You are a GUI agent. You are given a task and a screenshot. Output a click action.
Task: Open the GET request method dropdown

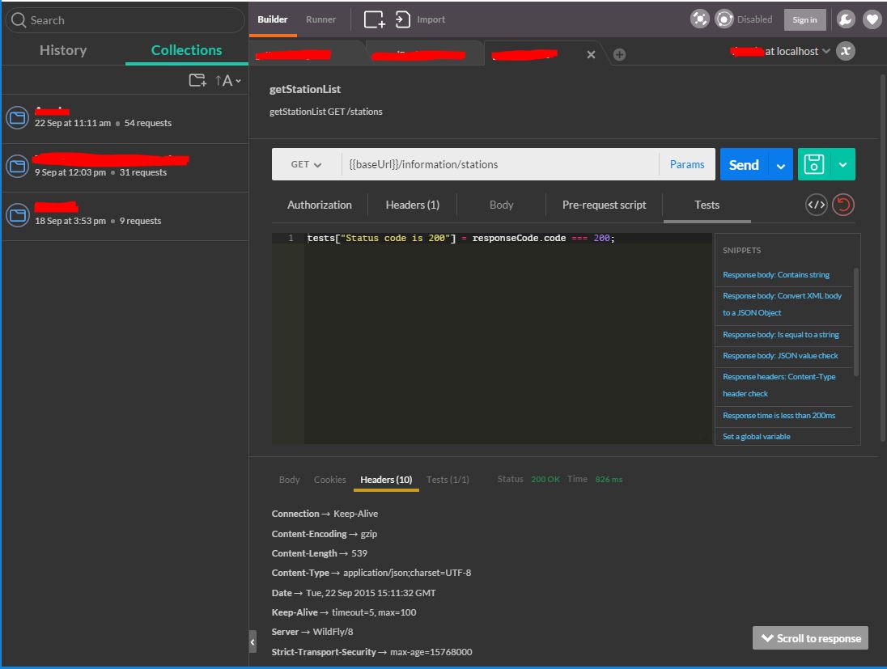coord(305,164)
